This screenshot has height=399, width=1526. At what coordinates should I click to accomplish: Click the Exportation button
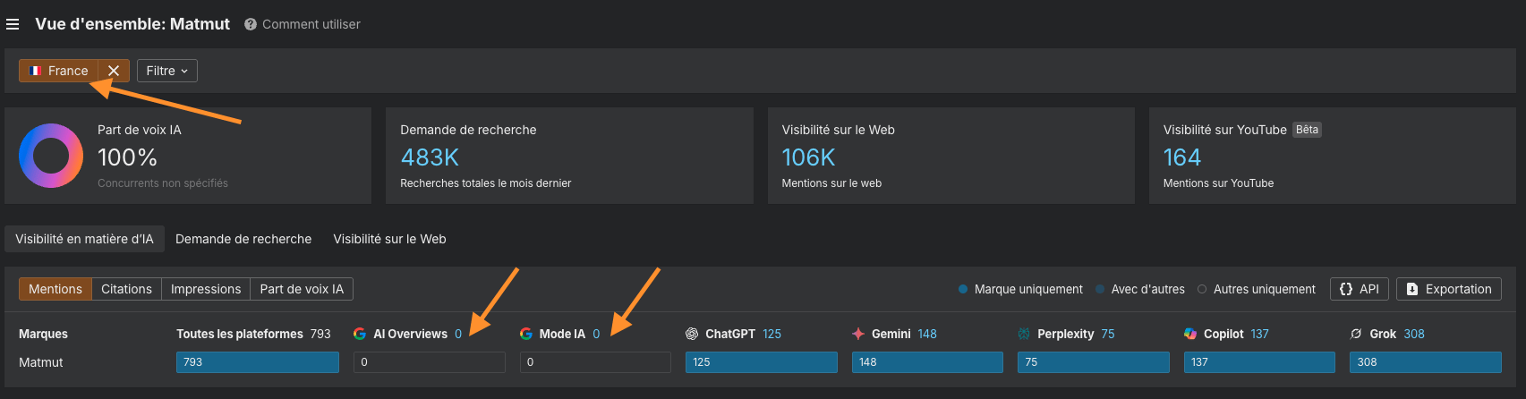click(x=1448, y=289)
